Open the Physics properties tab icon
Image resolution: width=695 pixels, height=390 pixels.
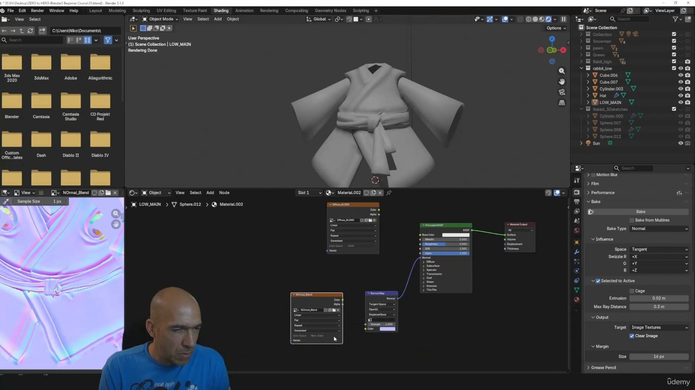coord(577,271)
